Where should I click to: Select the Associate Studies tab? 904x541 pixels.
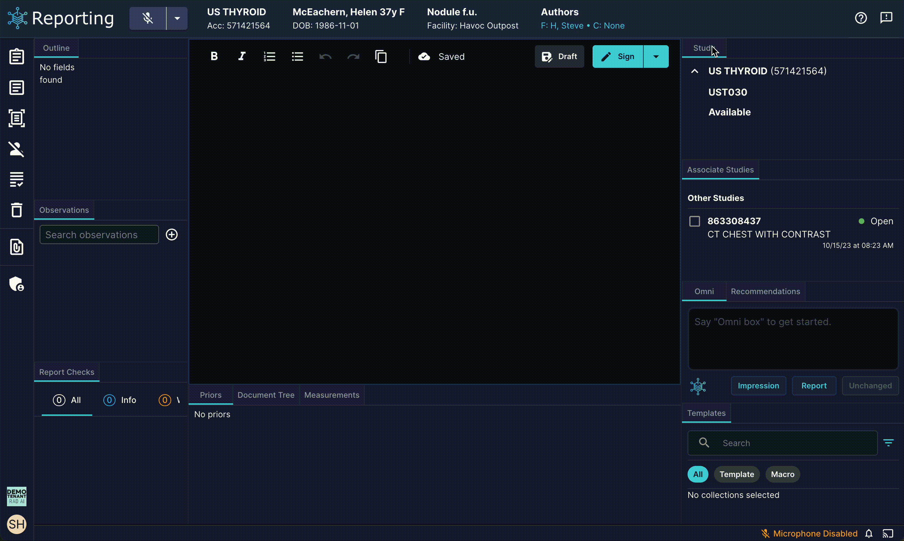click(721, 170)
